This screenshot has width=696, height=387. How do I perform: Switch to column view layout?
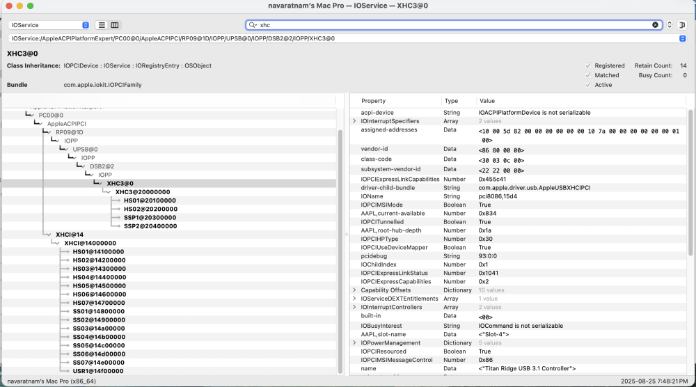115,25
